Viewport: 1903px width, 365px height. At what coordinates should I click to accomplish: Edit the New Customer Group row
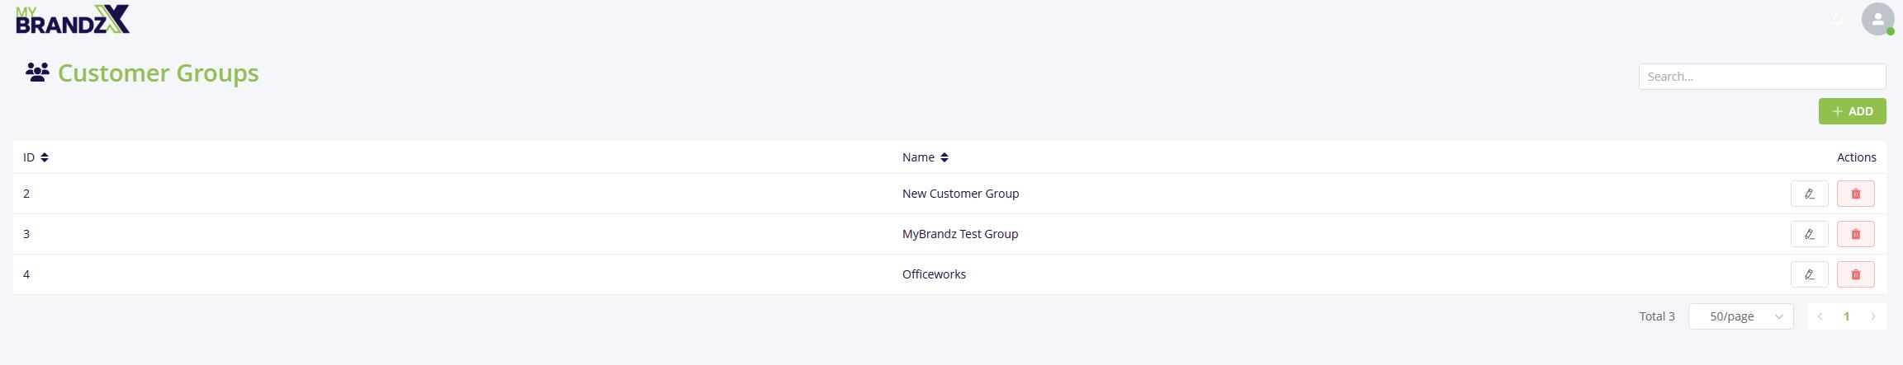coord(1809,194)
